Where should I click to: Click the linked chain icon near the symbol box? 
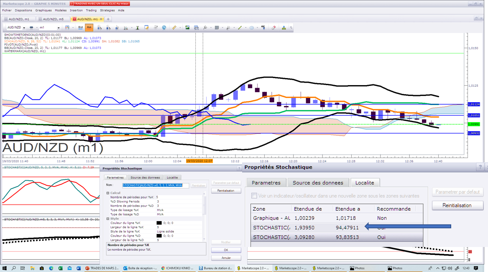pos(31,28)
